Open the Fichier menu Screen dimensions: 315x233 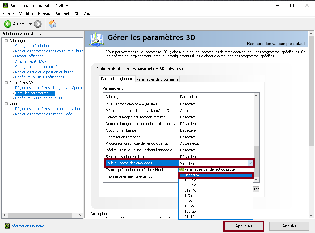pyautogui.click(x=8, y=14)
